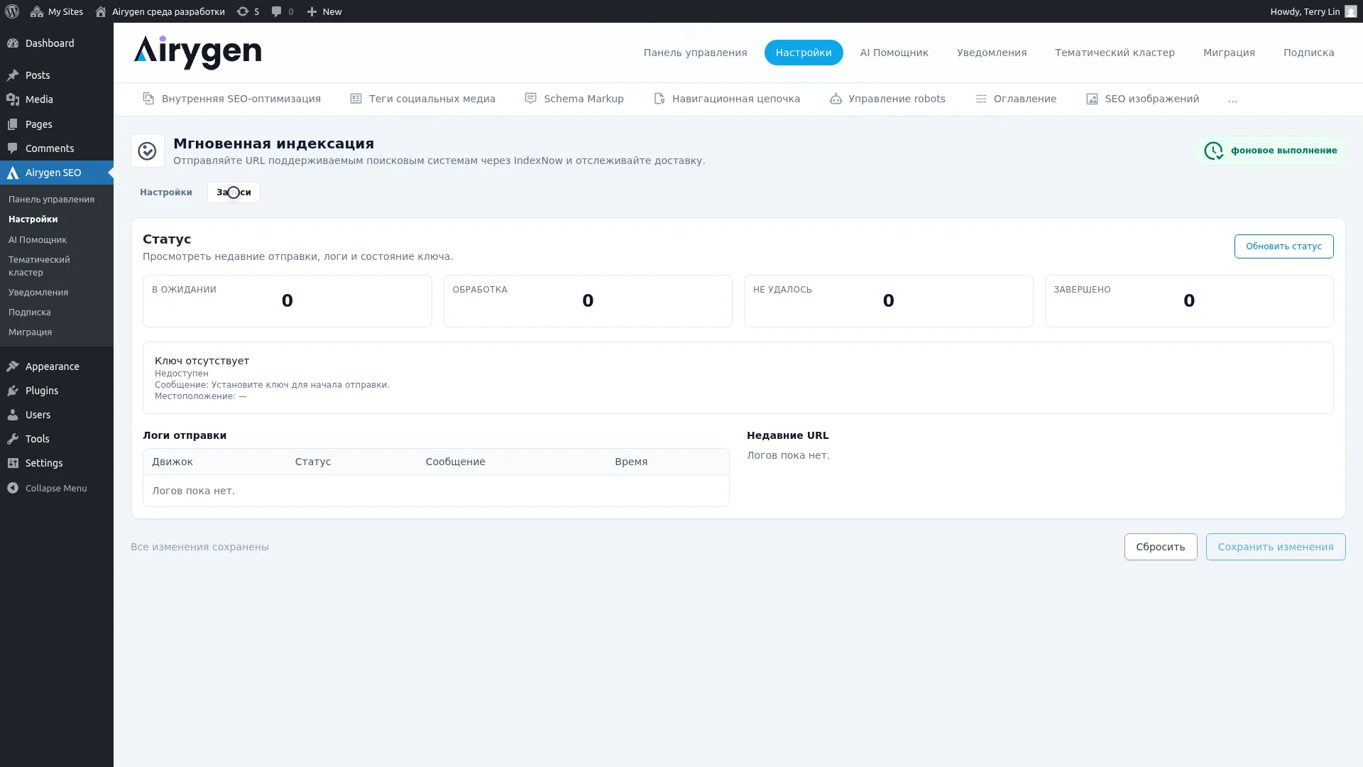
Task: Click the В ОЖИДАНИИ counter card
Action: click(x=288, y=301)
